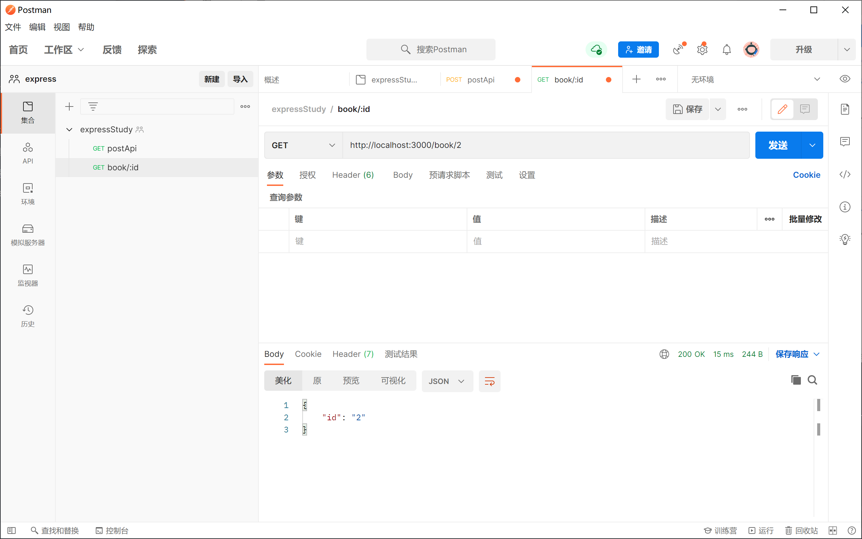Open the capture requests satellite icon
The width and height of the screenshot is (862, 539).
[x=679, y=50]
